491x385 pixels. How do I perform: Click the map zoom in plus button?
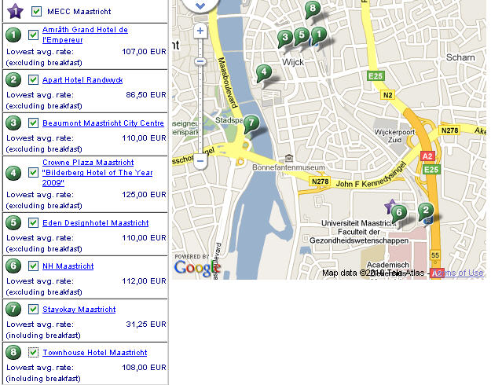click(x=200, y=31)
